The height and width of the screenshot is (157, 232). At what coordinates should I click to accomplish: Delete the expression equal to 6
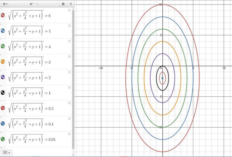pos(69,10)
